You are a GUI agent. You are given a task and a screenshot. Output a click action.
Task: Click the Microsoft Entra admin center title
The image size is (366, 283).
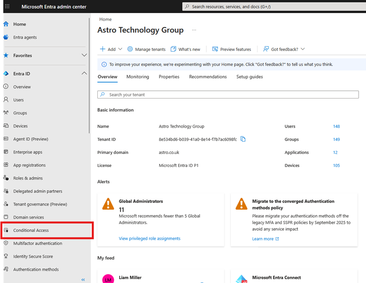[x=54, y=7]
